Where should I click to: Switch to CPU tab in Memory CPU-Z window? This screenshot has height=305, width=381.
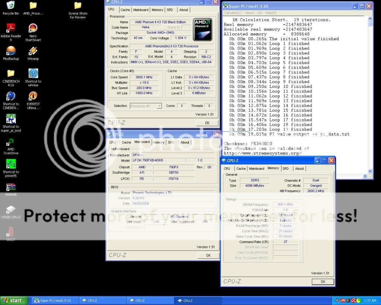[x=227, y=169]
